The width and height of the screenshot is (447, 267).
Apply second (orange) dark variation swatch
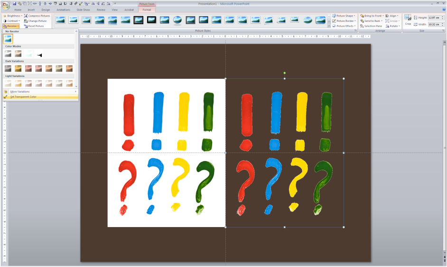(18, 68)
